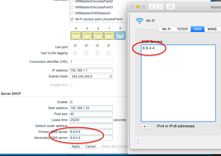
Task: Click the IP address field
Action: [91, 70]
